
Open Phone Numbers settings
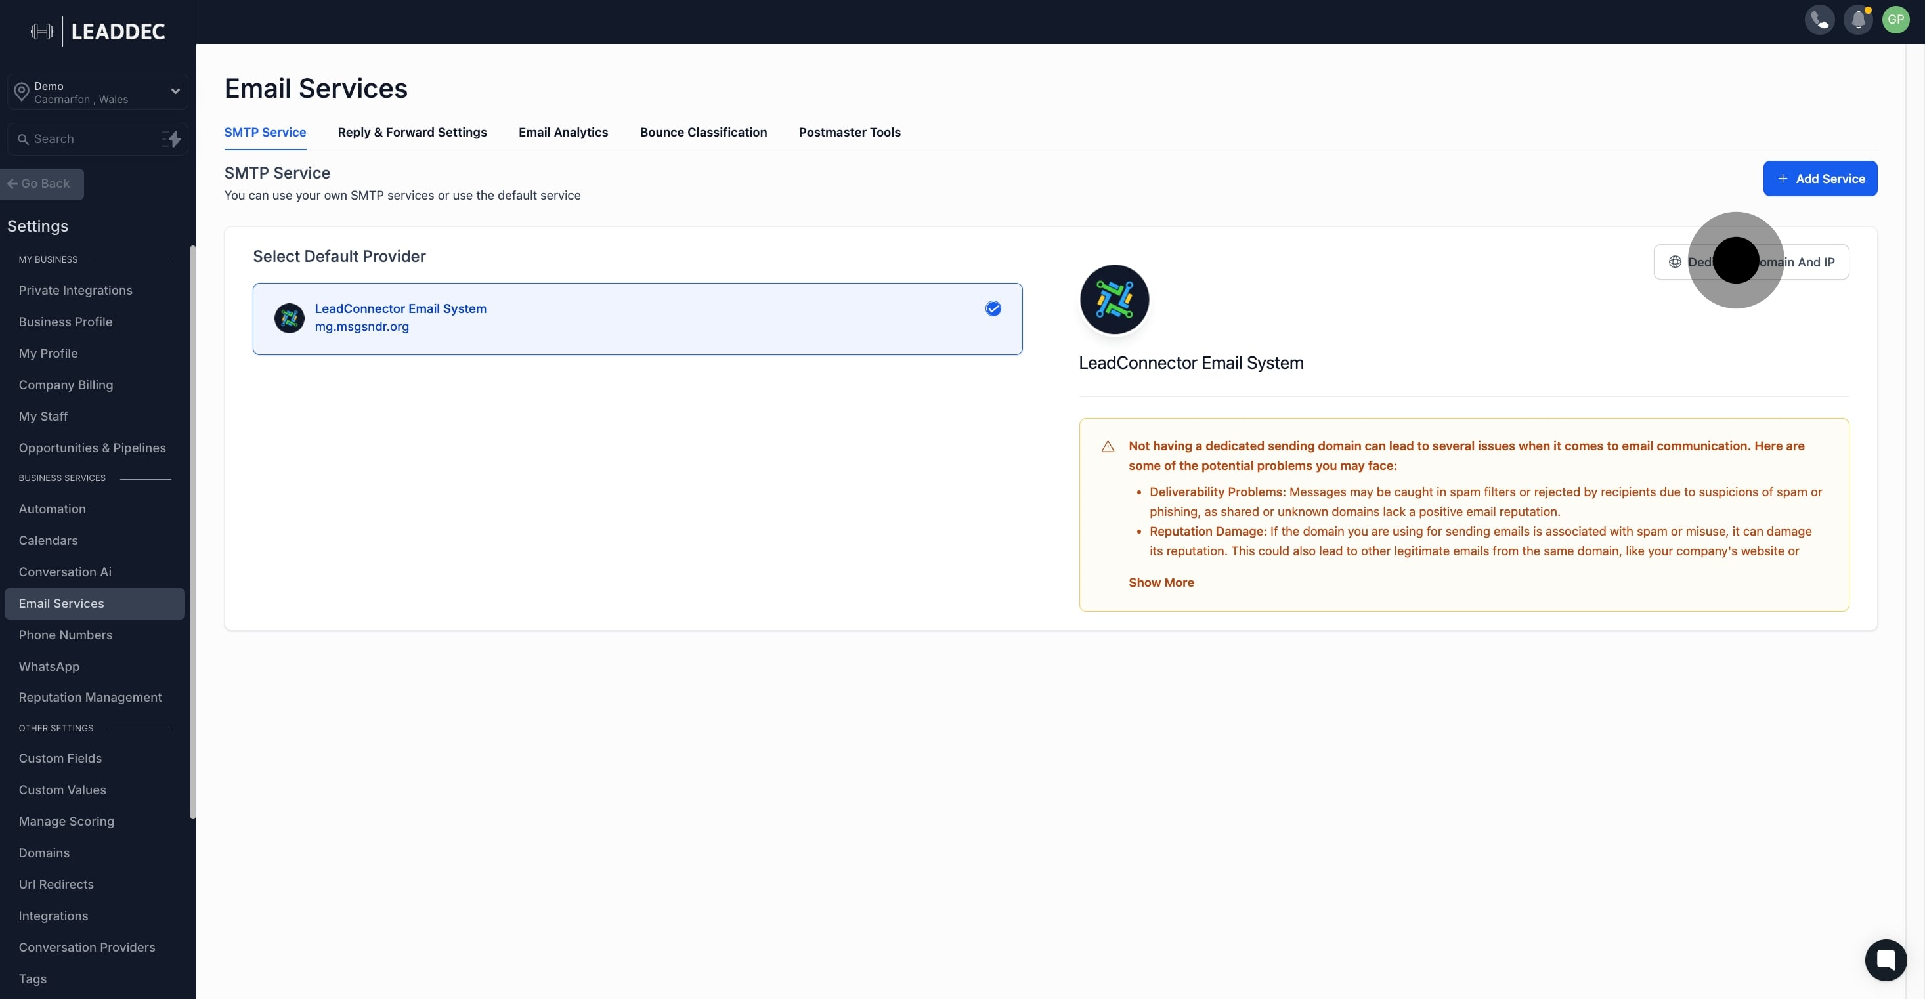click(66, 635)
